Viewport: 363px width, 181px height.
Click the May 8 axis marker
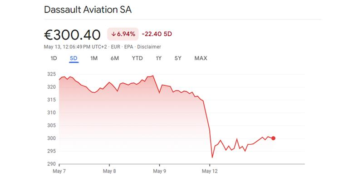(x=109, y=171)
